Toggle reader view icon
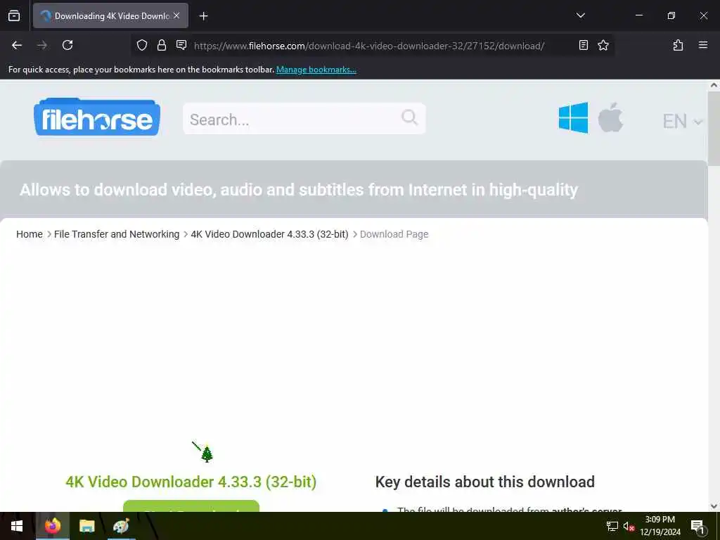Viewport: 720px width, 540px height. (x=583, y=45)
